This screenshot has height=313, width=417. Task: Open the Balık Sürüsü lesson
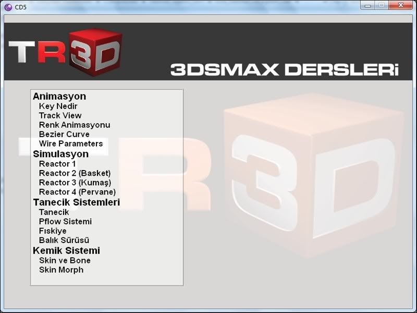pos(64,240)
